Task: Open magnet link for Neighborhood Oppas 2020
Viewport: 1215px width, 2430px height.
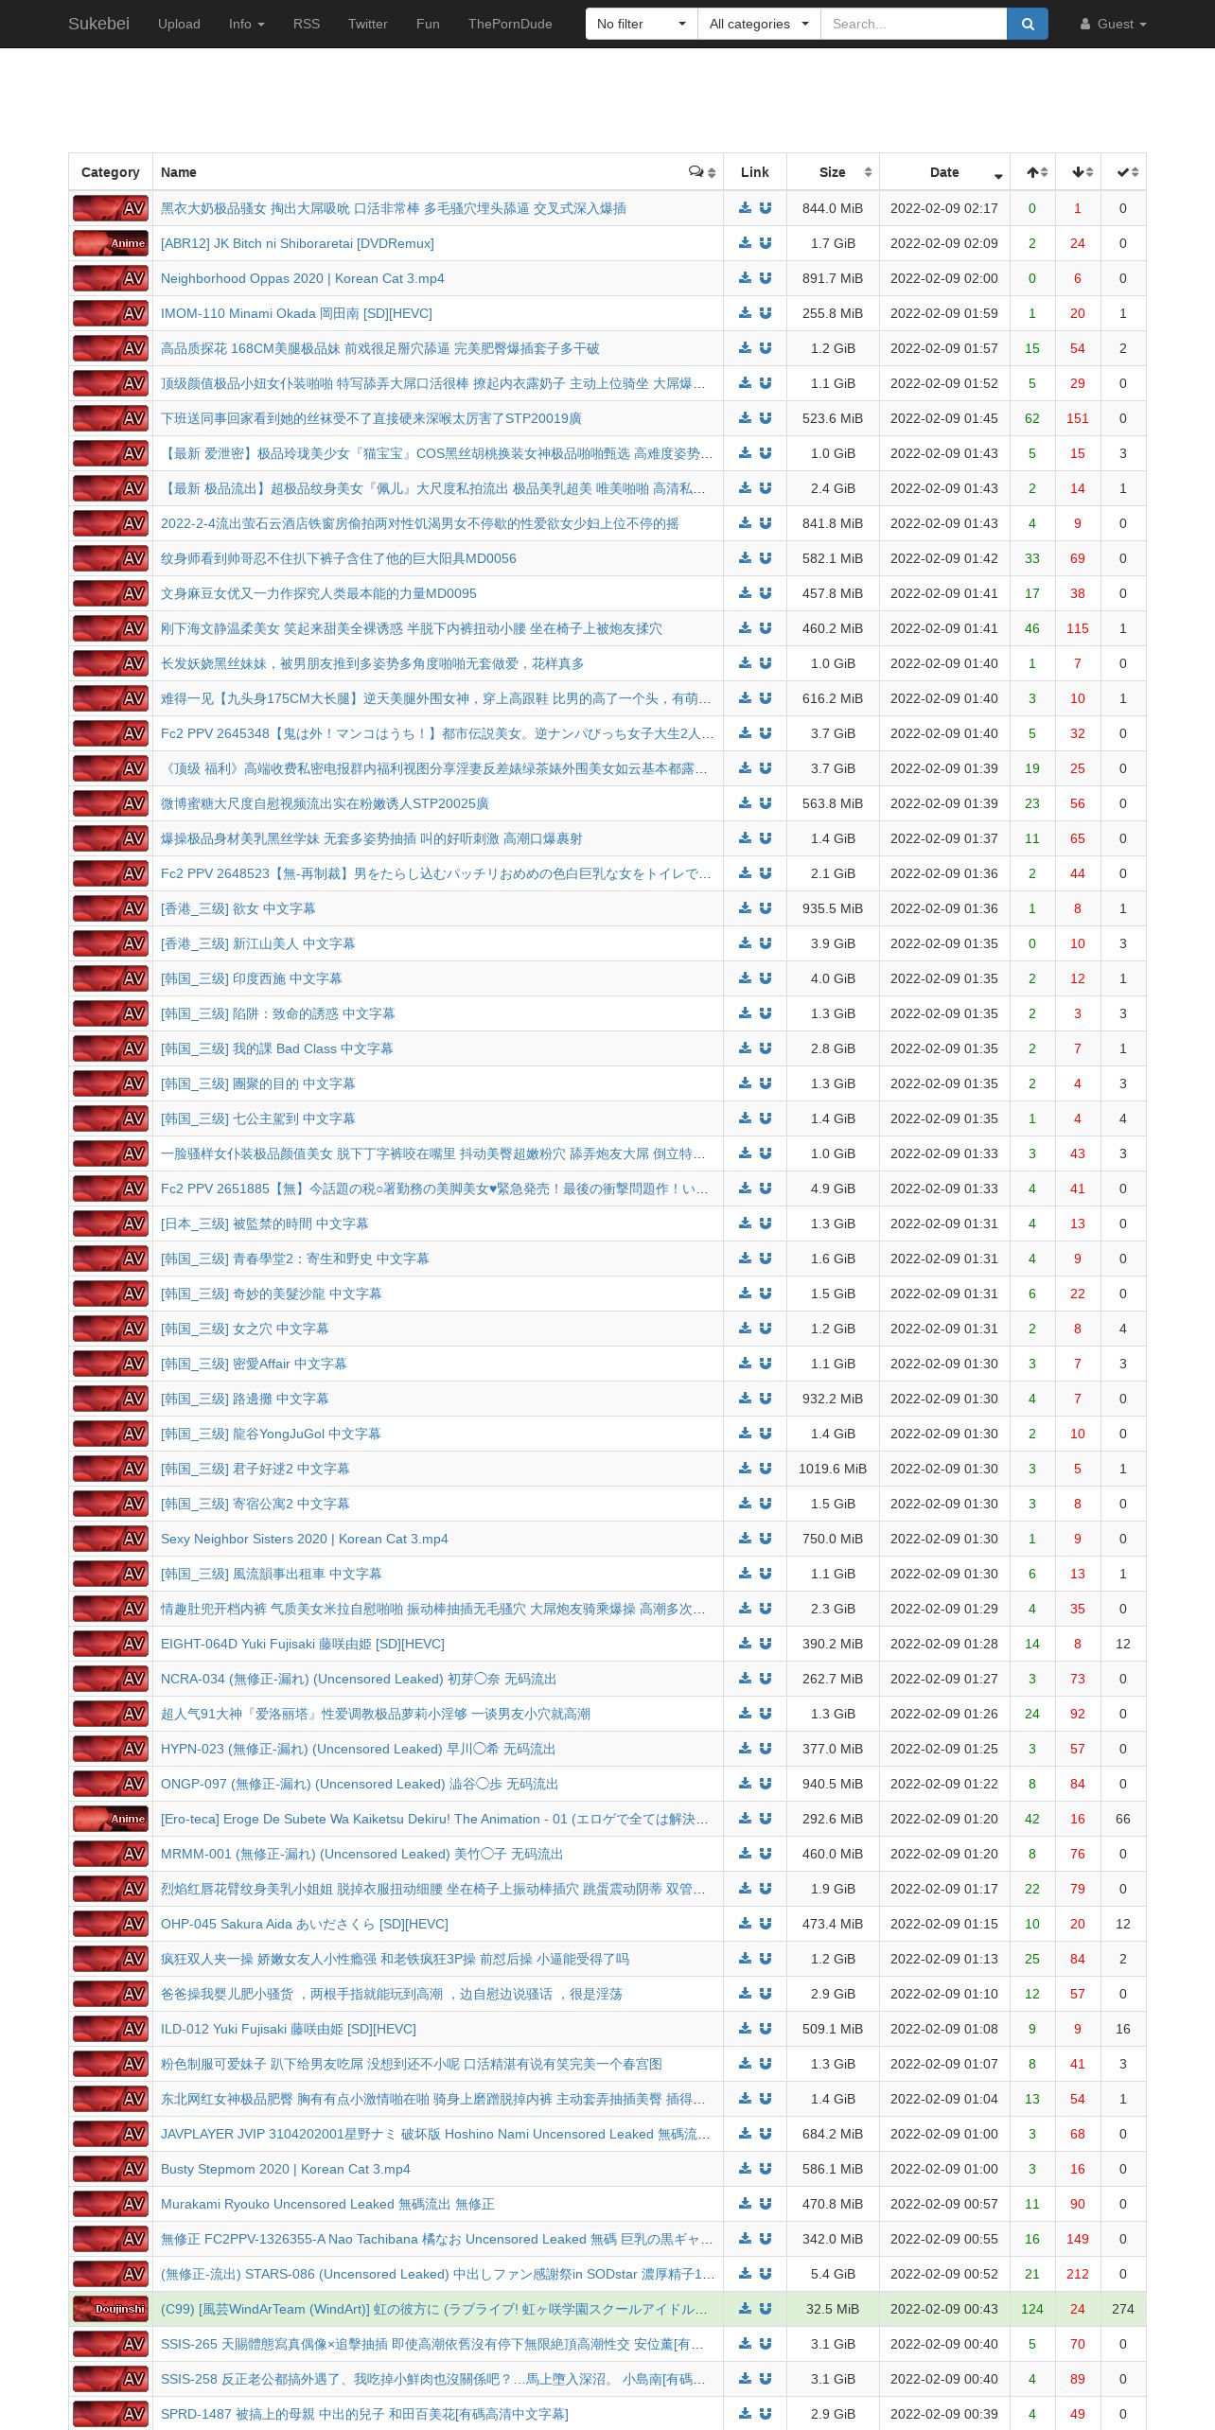Action: (766, 278)
